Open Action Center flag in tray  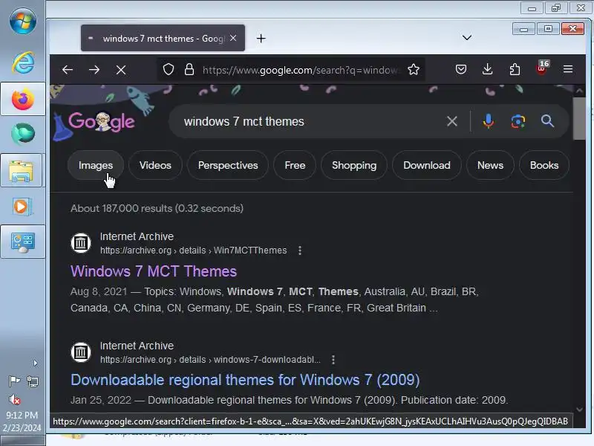[14, 381]
